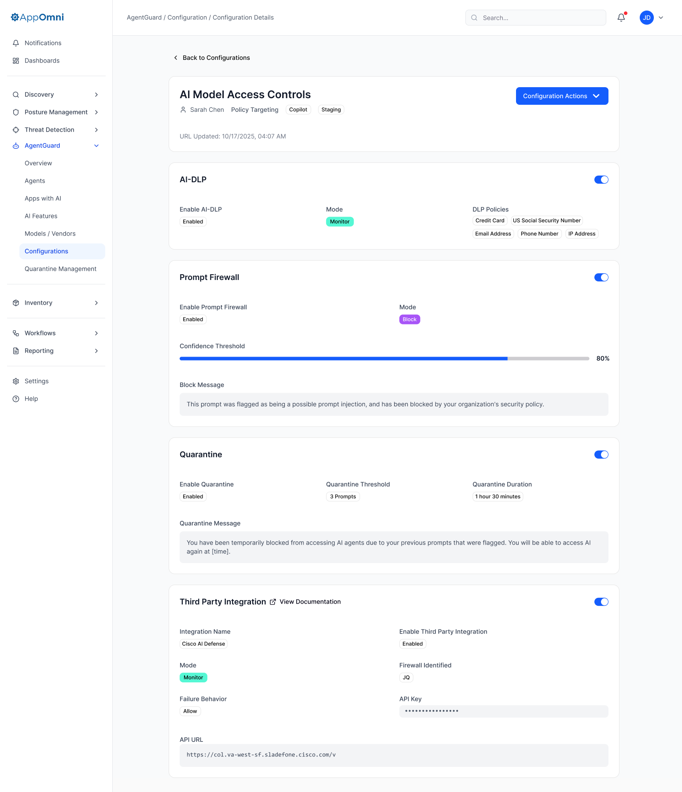This screenshot has width=682, height=792.
Task: Click the Email Address policy tag
Action: point(493,234)
